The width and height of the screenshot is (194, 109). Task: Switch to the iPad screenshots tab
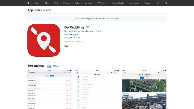49,66
